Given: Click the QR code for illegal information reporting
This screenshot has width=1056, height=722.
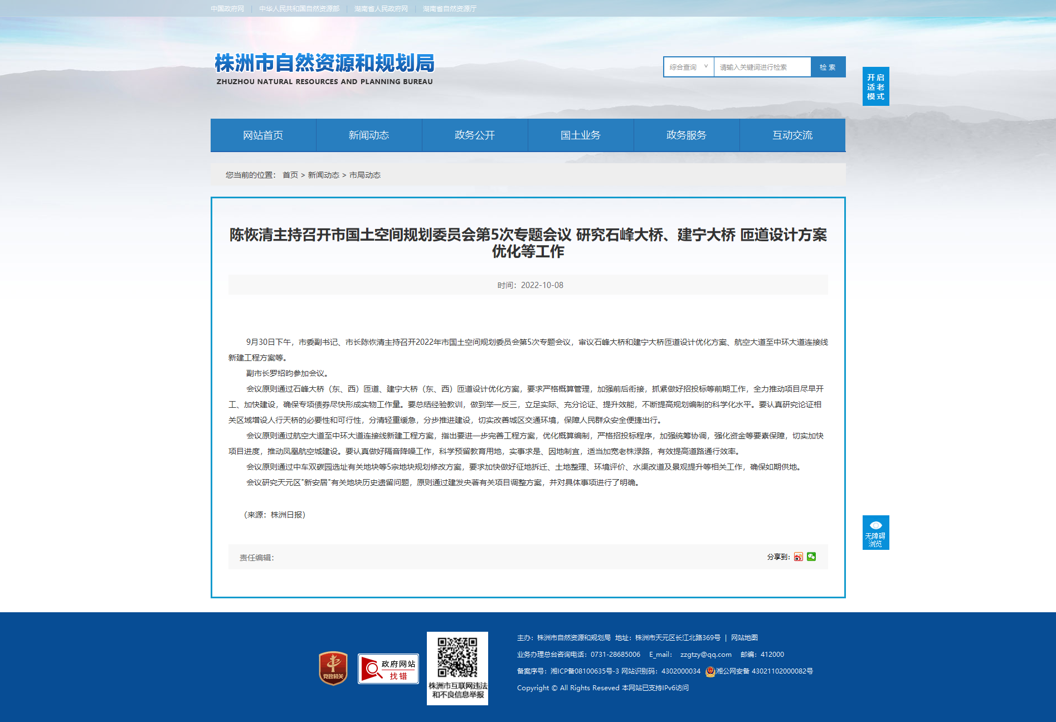Looking at the screenshot, I should [x=458, y=668].
